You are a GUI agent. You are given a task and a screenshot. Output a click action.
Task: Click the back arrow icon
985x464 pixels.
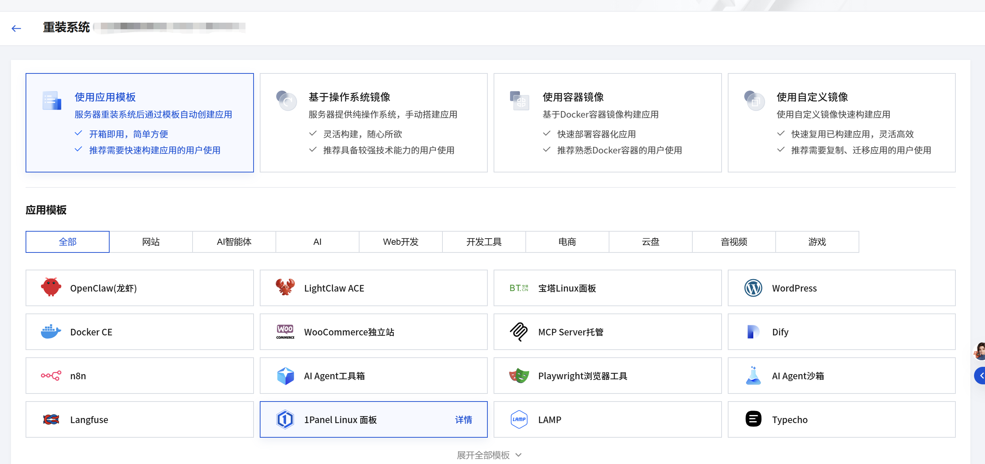[x=16, y=28]
